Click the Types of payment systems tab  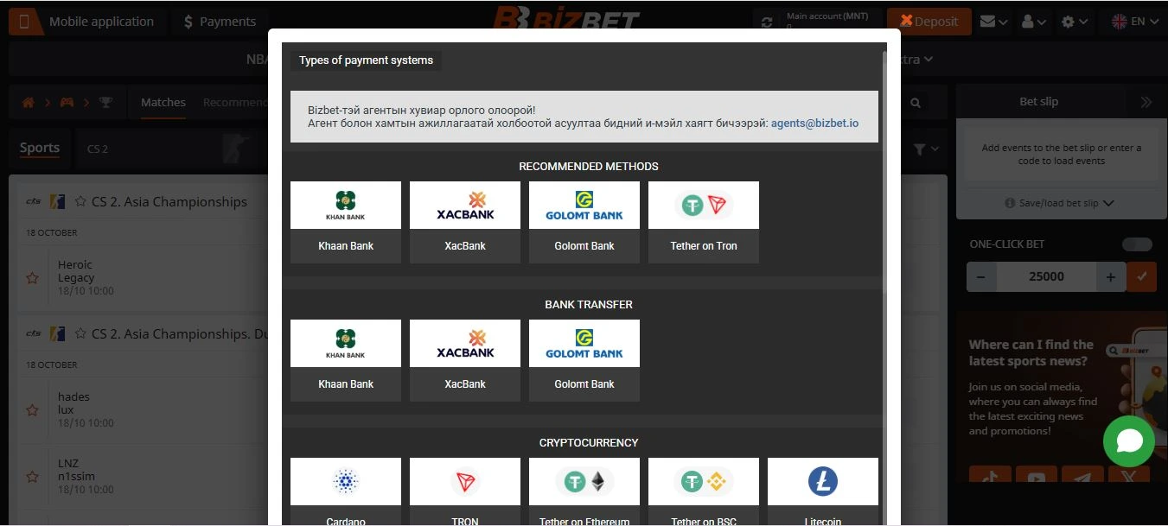366,60
